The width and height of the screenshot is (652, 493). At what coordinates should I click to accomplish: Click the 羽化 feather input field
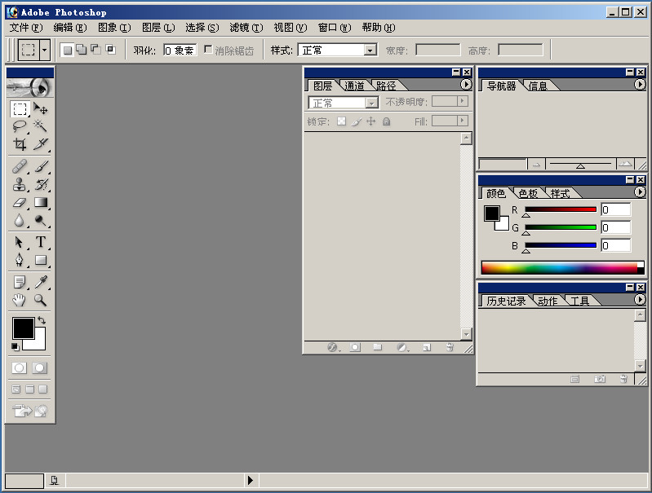tap(180, 51)
